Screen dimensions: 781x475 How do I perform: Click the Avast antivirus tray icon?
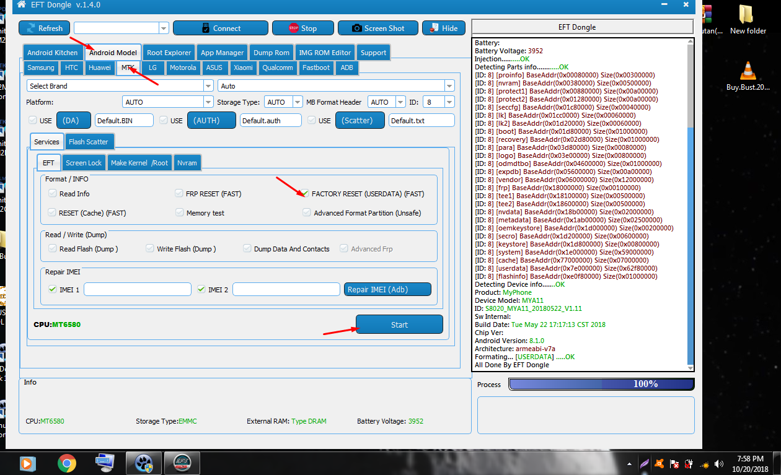(x=660, y=464)
